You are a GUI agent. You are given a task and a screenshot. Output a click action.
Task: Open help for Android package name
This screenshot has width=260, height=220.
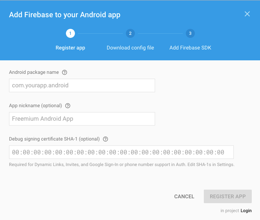[64, 72]
